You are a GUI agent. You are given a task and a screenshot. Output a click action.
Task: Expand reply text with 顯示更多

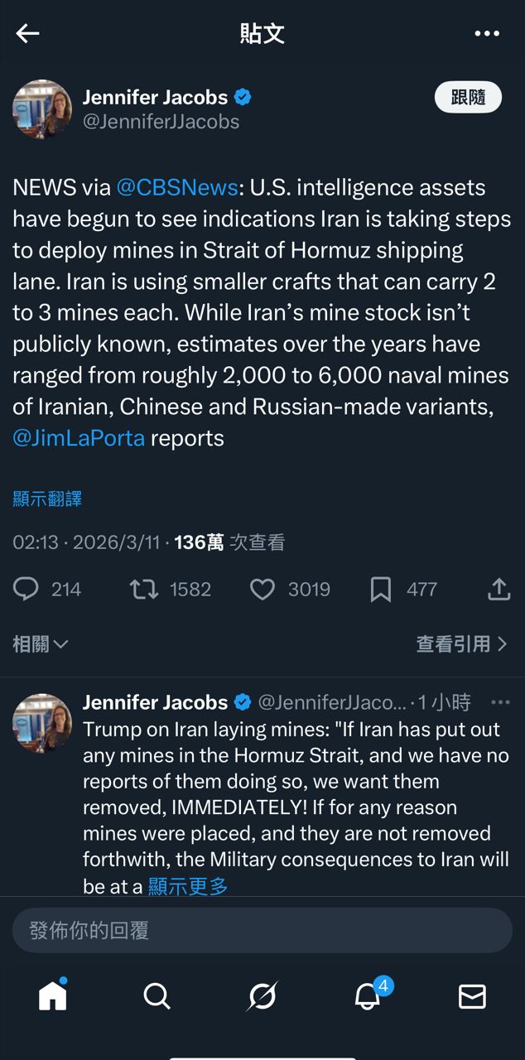187,886
